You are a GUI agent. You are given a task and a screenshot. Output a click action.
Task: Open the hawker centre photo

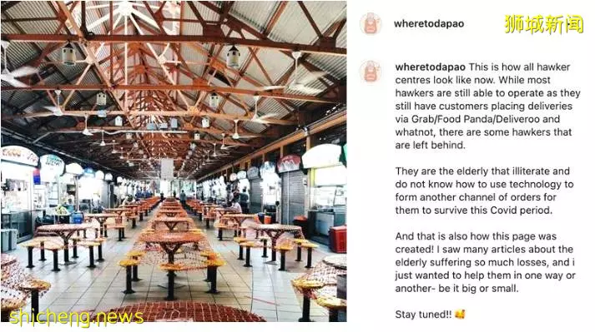[x=174, y=161]
